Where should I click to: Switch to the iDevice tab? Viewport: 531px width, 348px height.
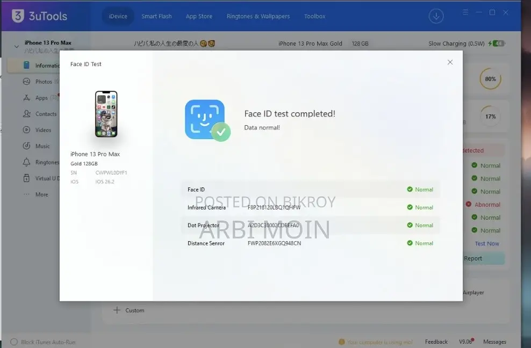coord(118,16)
